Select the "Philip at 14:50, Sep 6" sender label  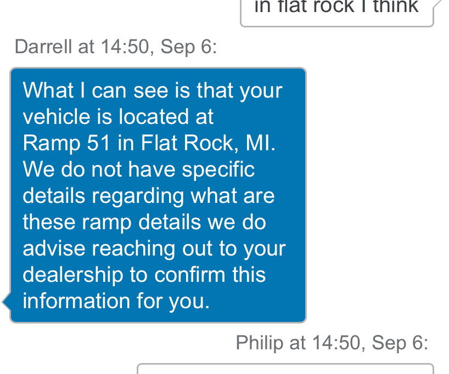(332, 343)
